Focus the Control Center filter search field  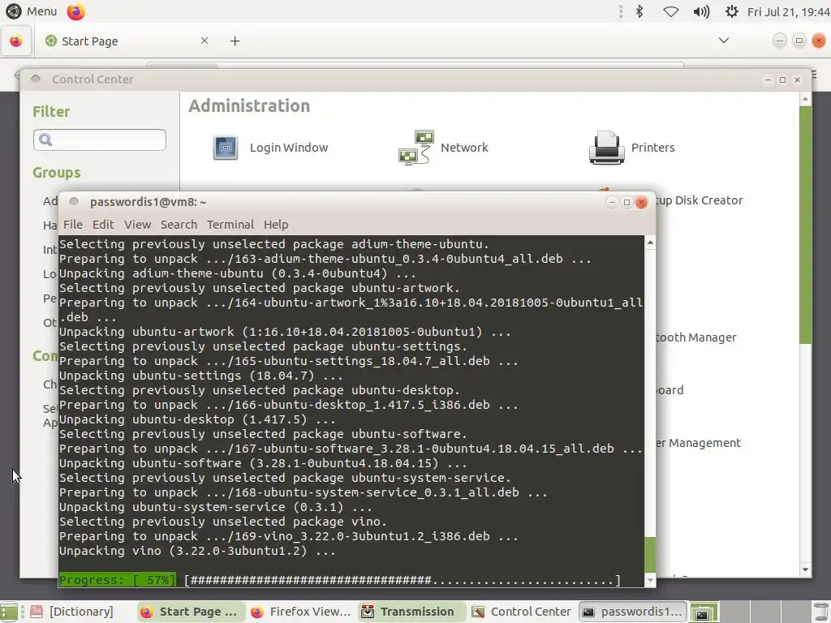pyautogui.click(x=100, y=140)
